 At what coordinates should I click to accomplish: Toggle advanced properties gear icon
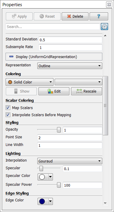click(x=104, y=27)
